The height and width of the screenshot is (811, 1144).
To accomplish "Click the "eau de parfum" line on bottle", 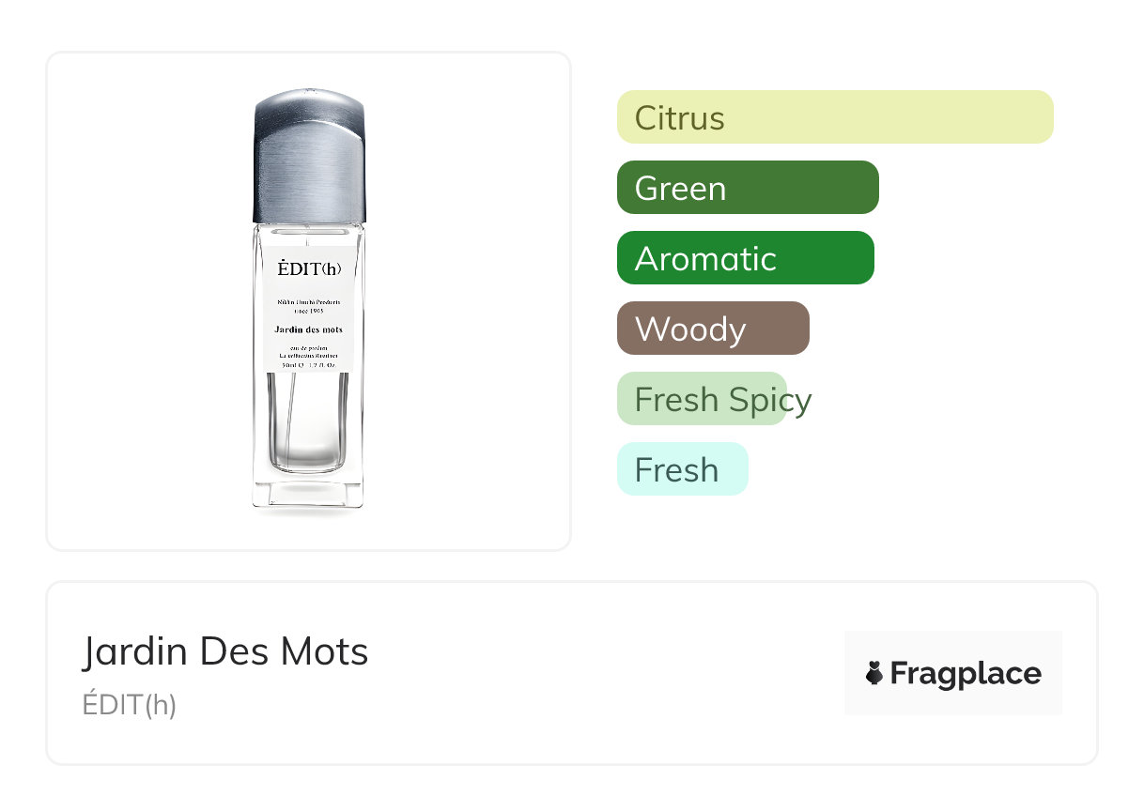I will 309,349.
